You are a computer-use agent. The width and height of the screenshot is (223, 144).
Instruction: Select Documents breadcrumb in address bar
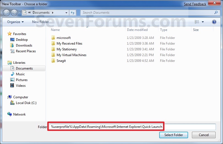point(41,13)
